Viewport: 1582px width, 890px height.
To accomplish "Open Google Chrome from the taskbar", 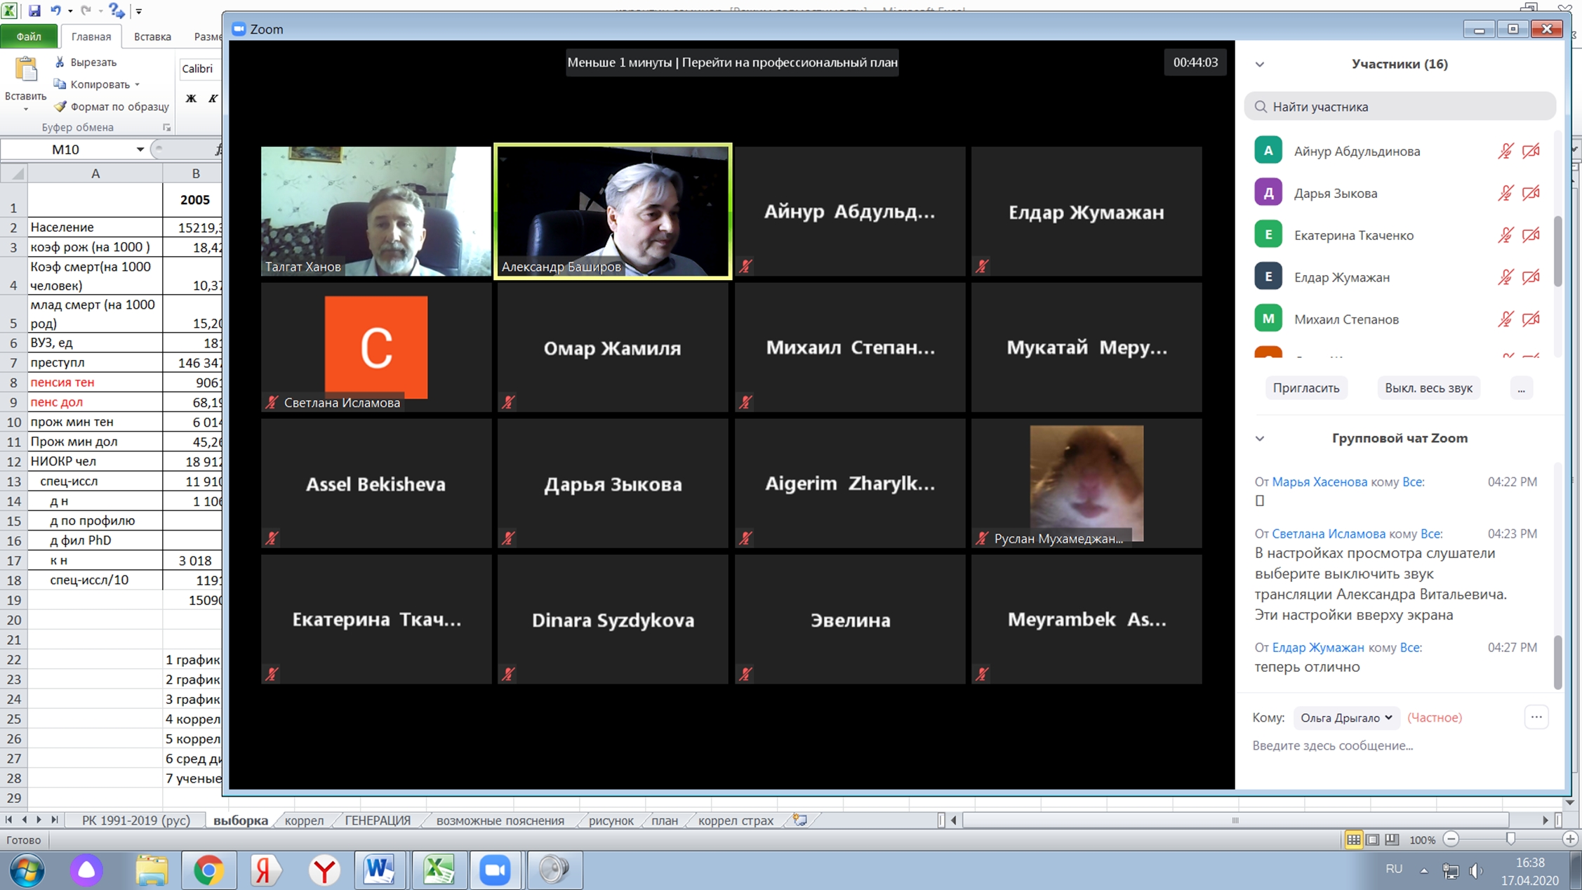I will 208,870.
